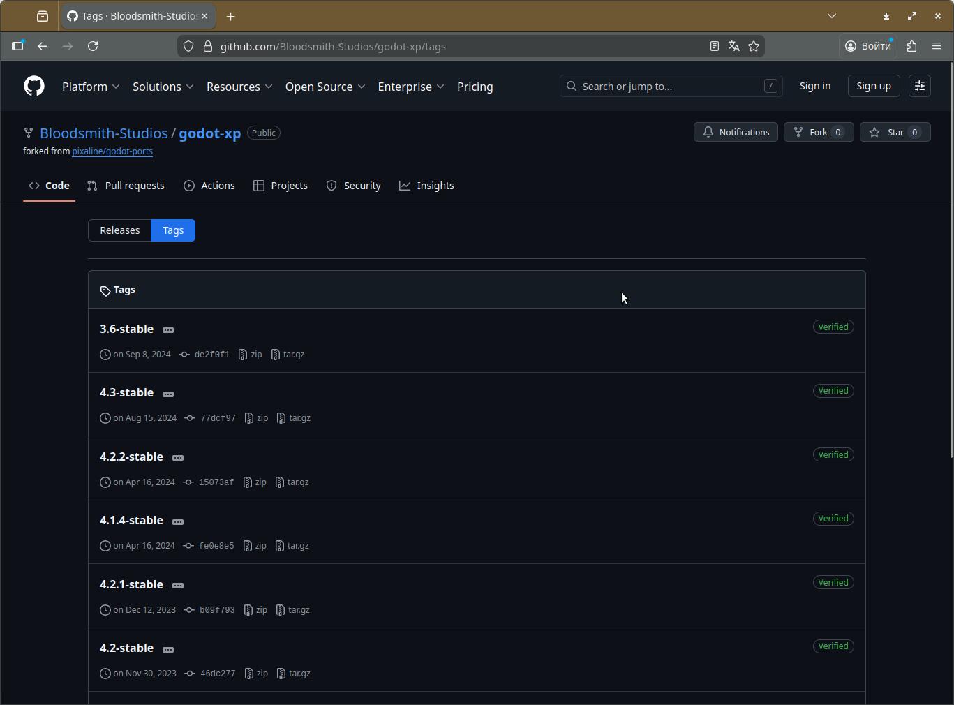Expand the ellipsis for tag 3.6-stable
Image resolution: width=954 pixels, height=705 pixels.
click(x=168, y=329)
